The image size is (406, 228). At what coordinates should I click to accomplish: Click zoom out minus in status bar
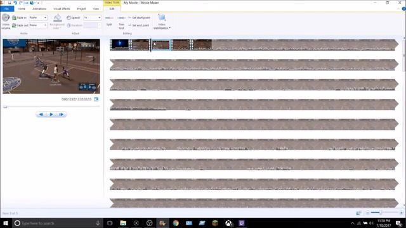click(x=367, y=213)
